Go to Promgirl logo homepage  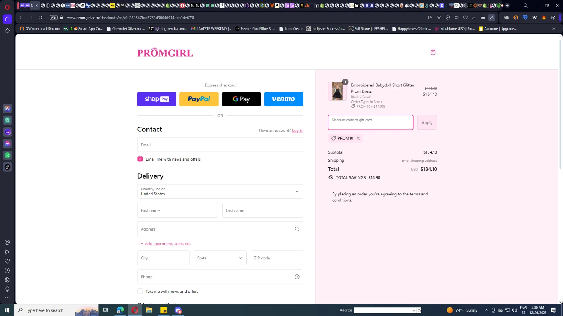coord(165,52)
